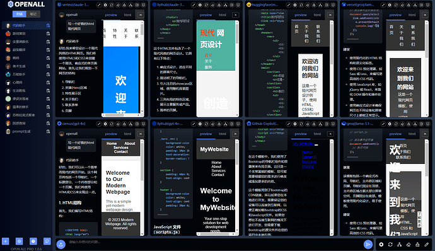Expand the vertex(claude-3 panel to fullscreen
The image size is (435, 251).
pyautogui.click(x=99, y=5)
